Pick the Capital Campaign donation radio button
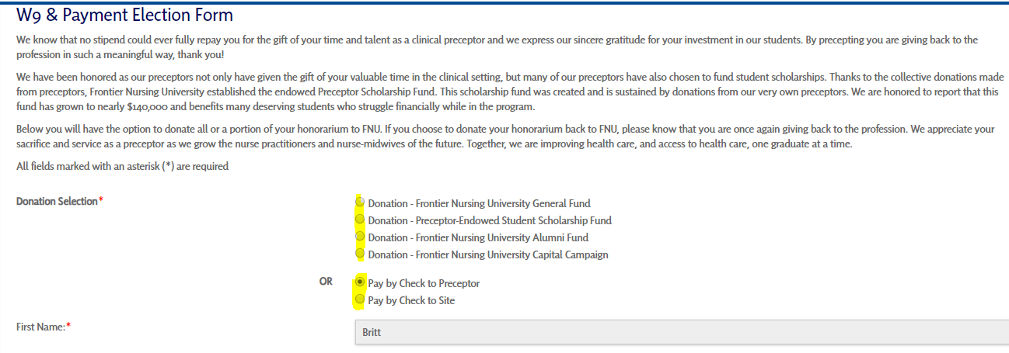Screen dimensions: 1009x353 pyautogui.click(x=359, y=254)
